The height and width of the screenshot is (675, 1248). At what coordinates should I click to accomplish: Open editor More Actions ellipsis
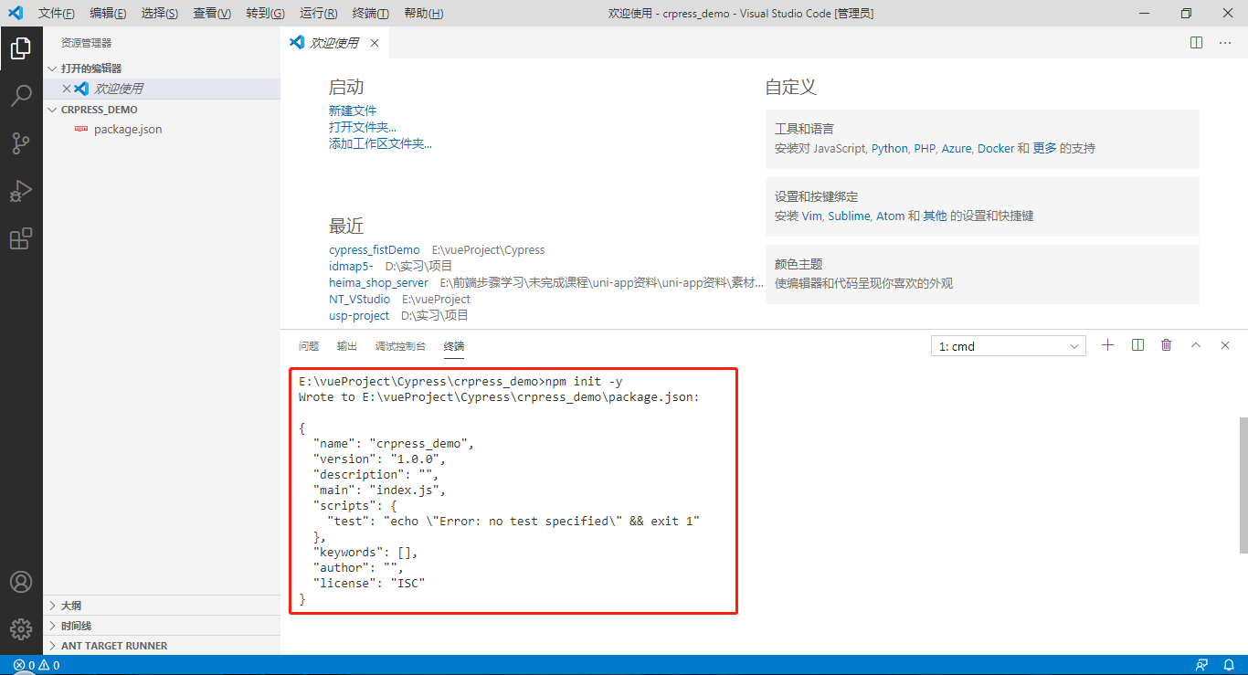1225,43
